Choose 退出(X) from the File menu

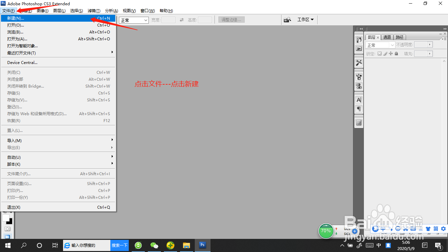click(58, 207)
